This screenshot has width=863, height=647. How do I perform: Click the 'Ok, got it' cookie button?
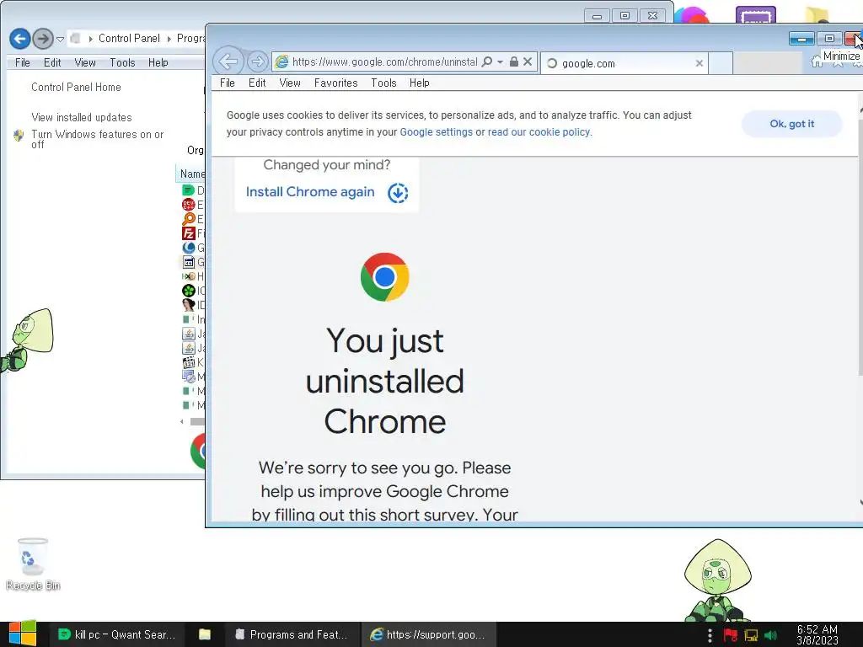coord(791,124)
